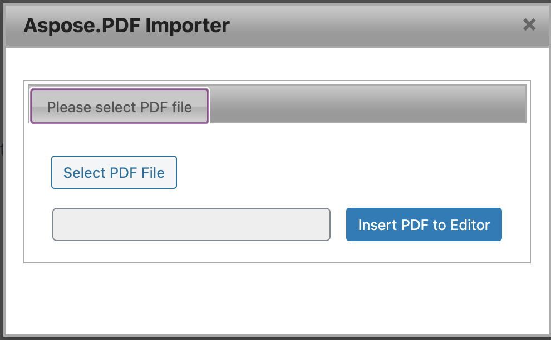Choose a PDF via Select PDF File
Screen dimensions: 551x340
(114, 172)
